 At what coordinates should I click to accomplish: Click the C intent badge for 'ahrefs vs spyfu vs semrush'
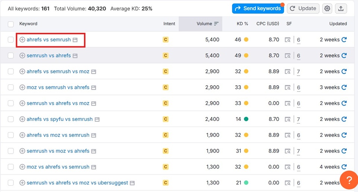point(166,119)
